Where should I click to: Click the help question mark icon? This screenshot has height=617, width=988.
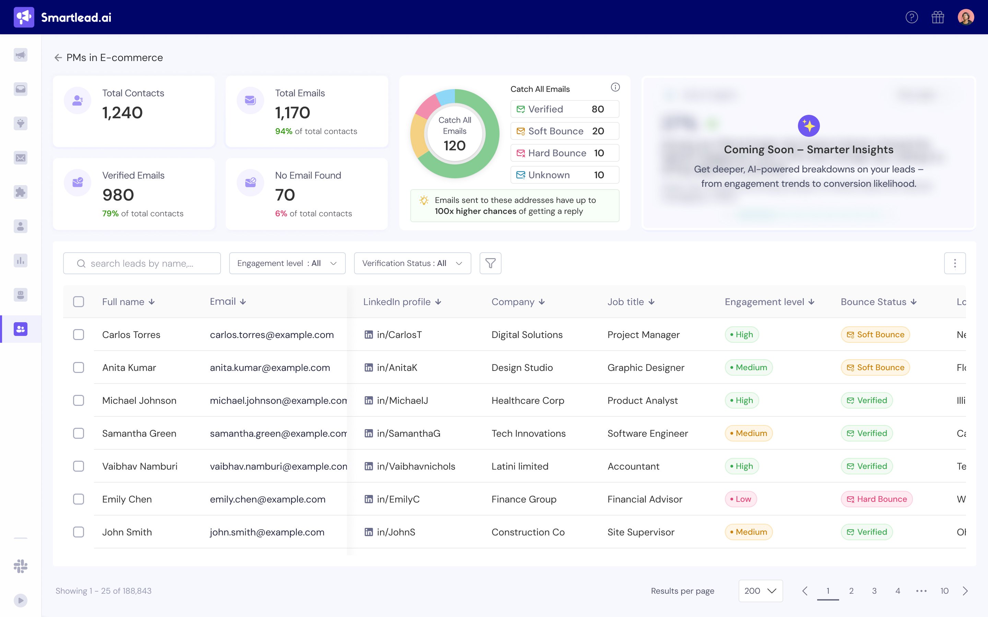pyautogui.click(x=911, y=17)
